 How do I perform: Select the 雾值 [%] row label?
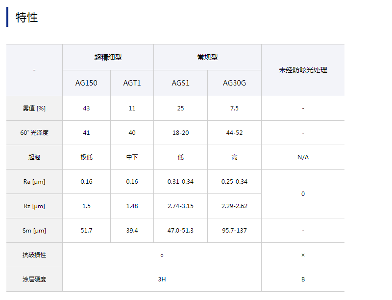[34, 108]
